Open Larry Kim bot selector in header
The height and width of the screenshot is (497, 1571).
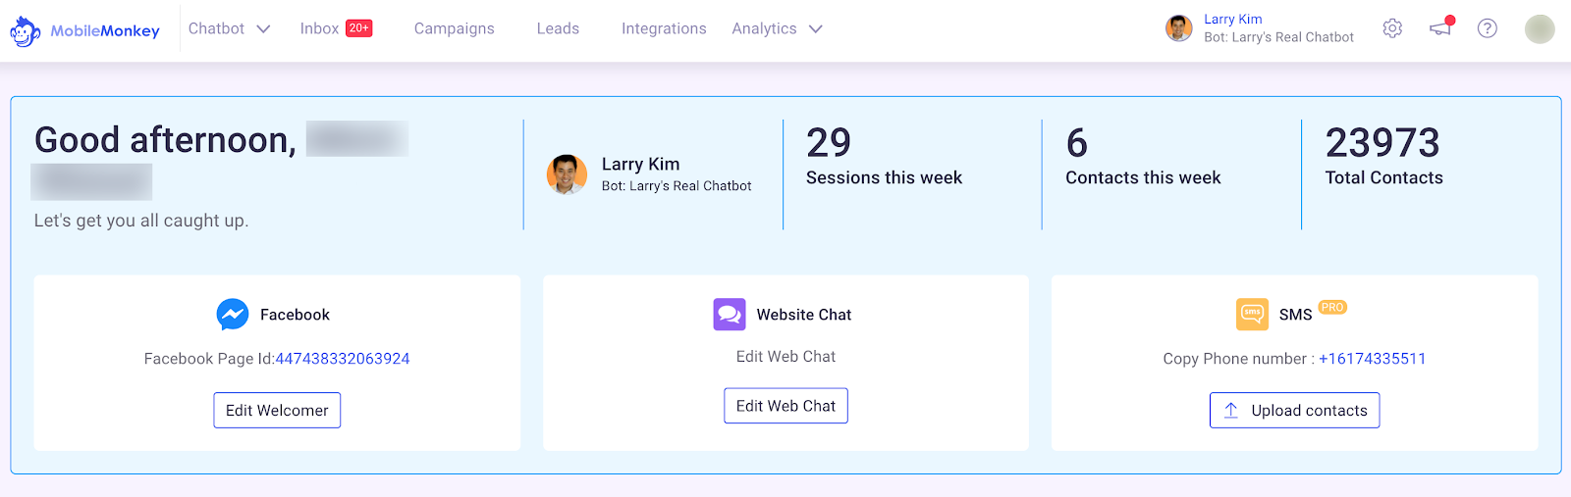[1260, 28]
